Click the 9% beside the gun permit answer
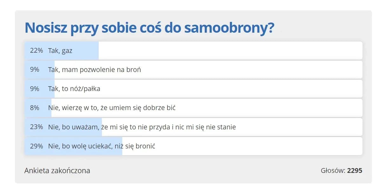This screenshot has height=190, width=379. (35, 70)
